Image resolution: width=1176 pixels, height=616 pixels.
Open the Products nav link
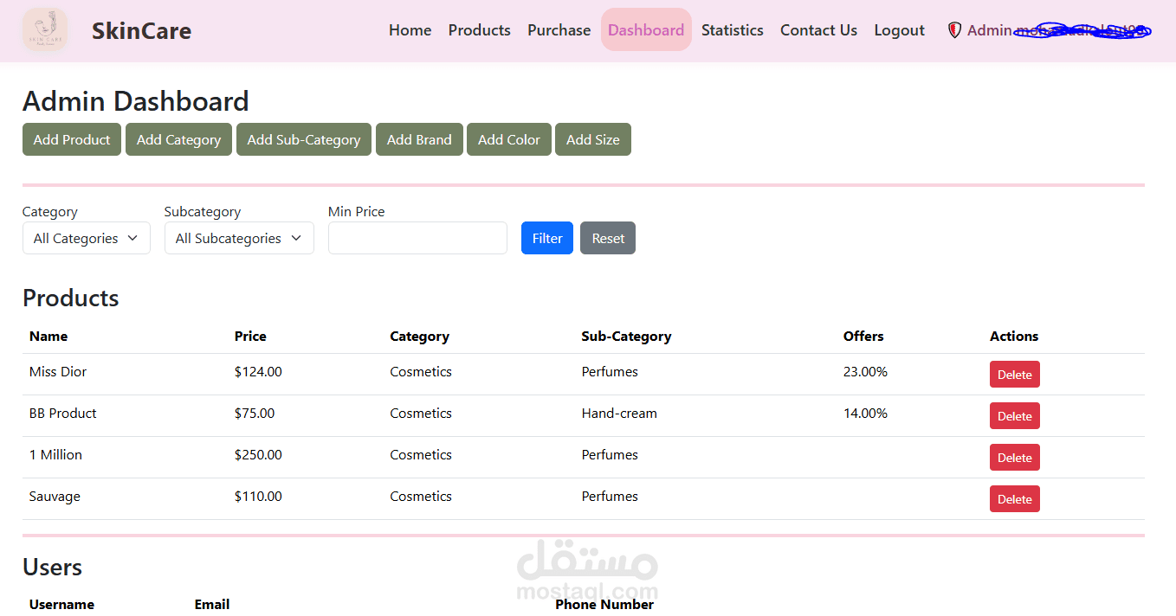(479, 30)
